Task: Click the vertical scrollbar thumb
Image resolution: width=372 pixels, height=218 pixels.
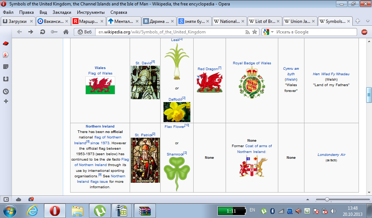Action: click(369, 95)
